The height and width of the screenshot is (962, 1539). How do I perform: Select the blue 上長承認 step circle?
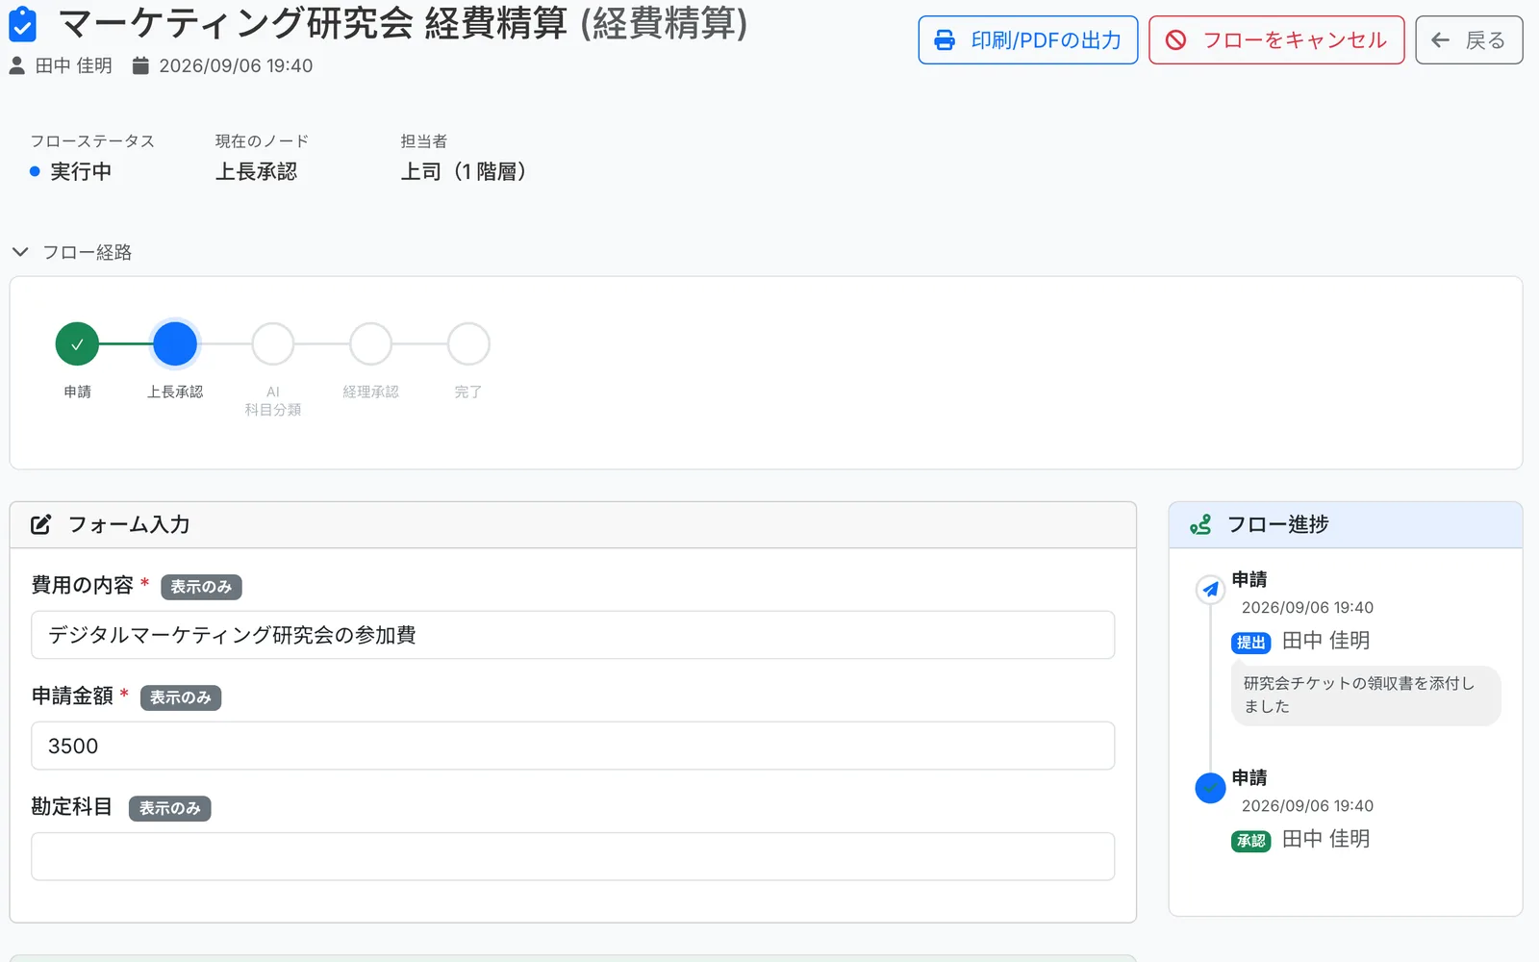pos(175,343)
